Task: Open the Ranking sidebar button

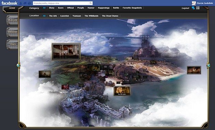Action: coord(12,32)
